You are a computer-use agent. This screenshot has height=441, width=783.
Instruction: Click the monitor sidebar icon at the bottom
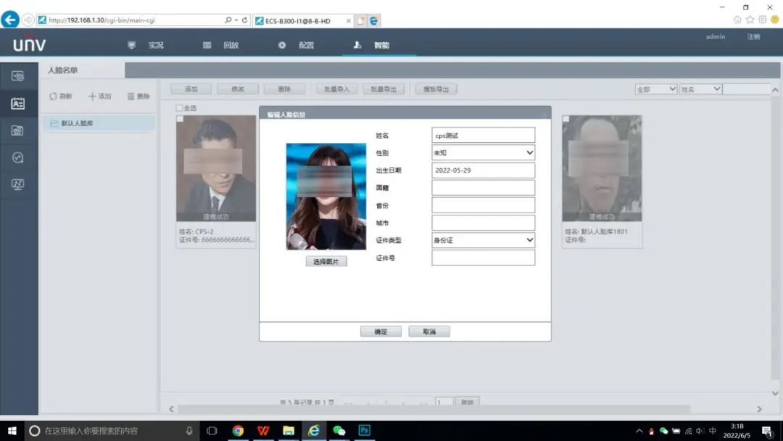click(18, 184)
